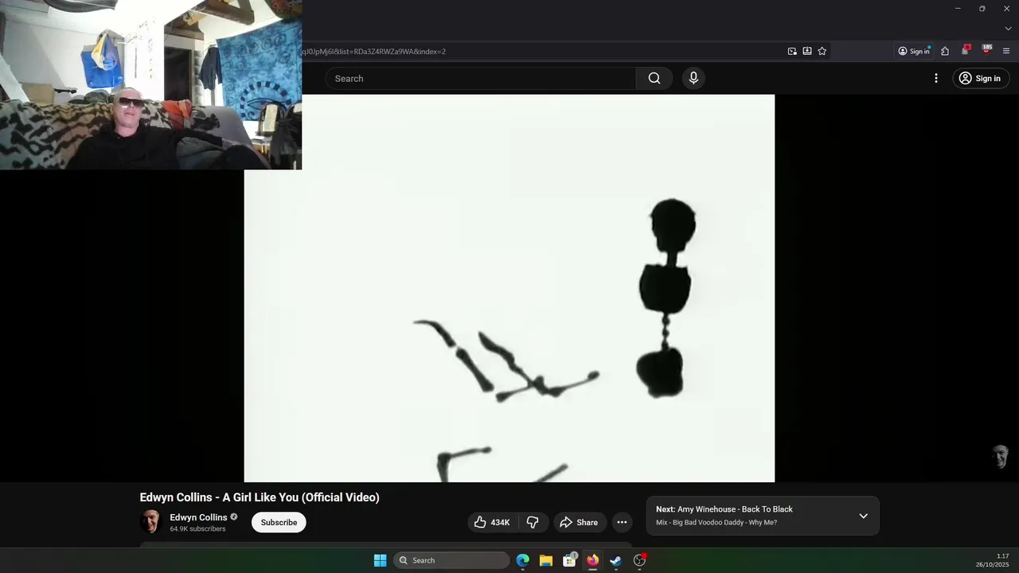
Task: Activate voice search microphone icon
Action: [x=693, y=78]
